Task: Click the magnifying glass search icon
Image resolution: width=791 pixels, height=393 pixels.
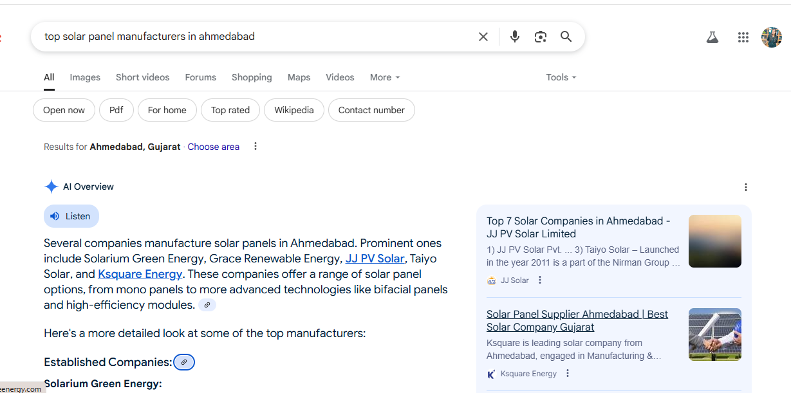Action: click(566, 37)
